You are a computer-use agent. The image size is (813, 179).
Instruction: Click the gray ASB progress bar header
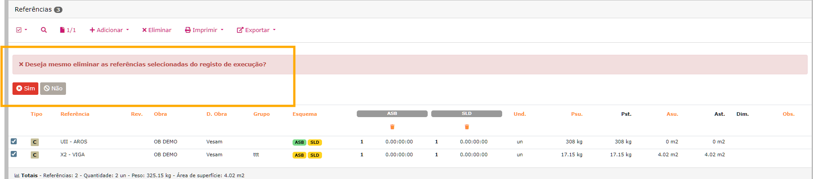[x=392, y=114]
